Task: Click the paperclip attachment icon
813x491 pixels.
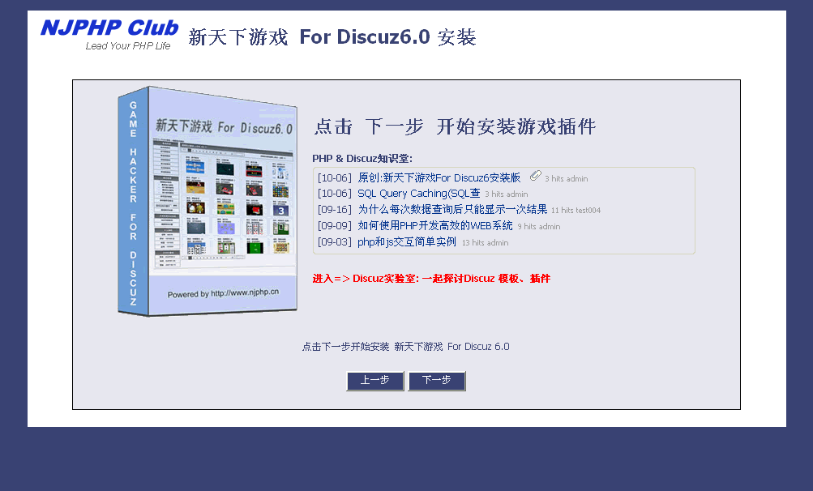Action: coord(536,176)
